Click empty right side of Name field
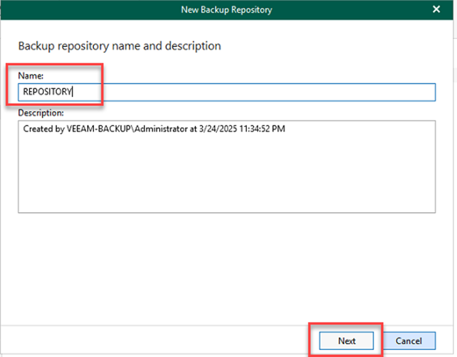This screenshot has height=357, width=457. tap(345, 92)
